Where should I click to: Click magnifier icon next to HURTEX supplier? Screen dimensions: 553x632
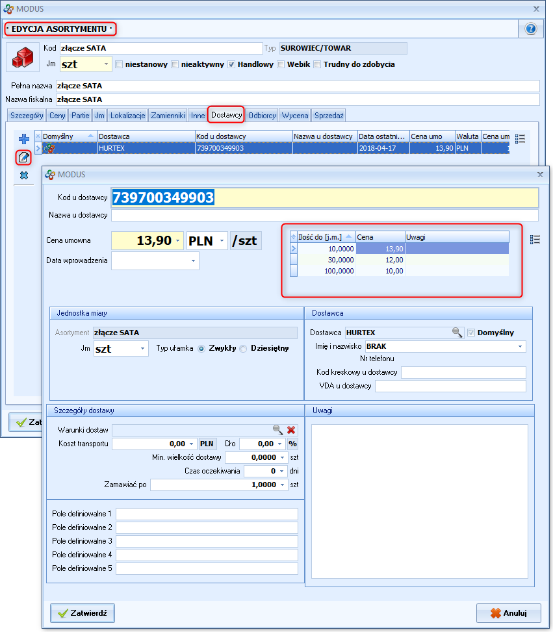(x=457, y=333)
